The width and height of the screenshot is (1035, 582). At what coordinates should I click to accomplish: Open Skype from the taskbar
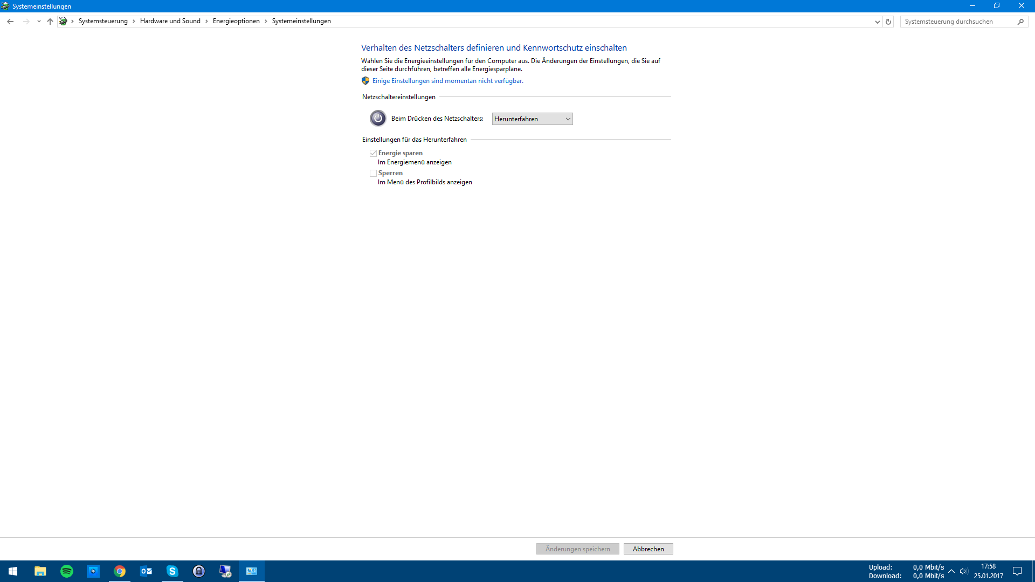click(x=172, y=571)
